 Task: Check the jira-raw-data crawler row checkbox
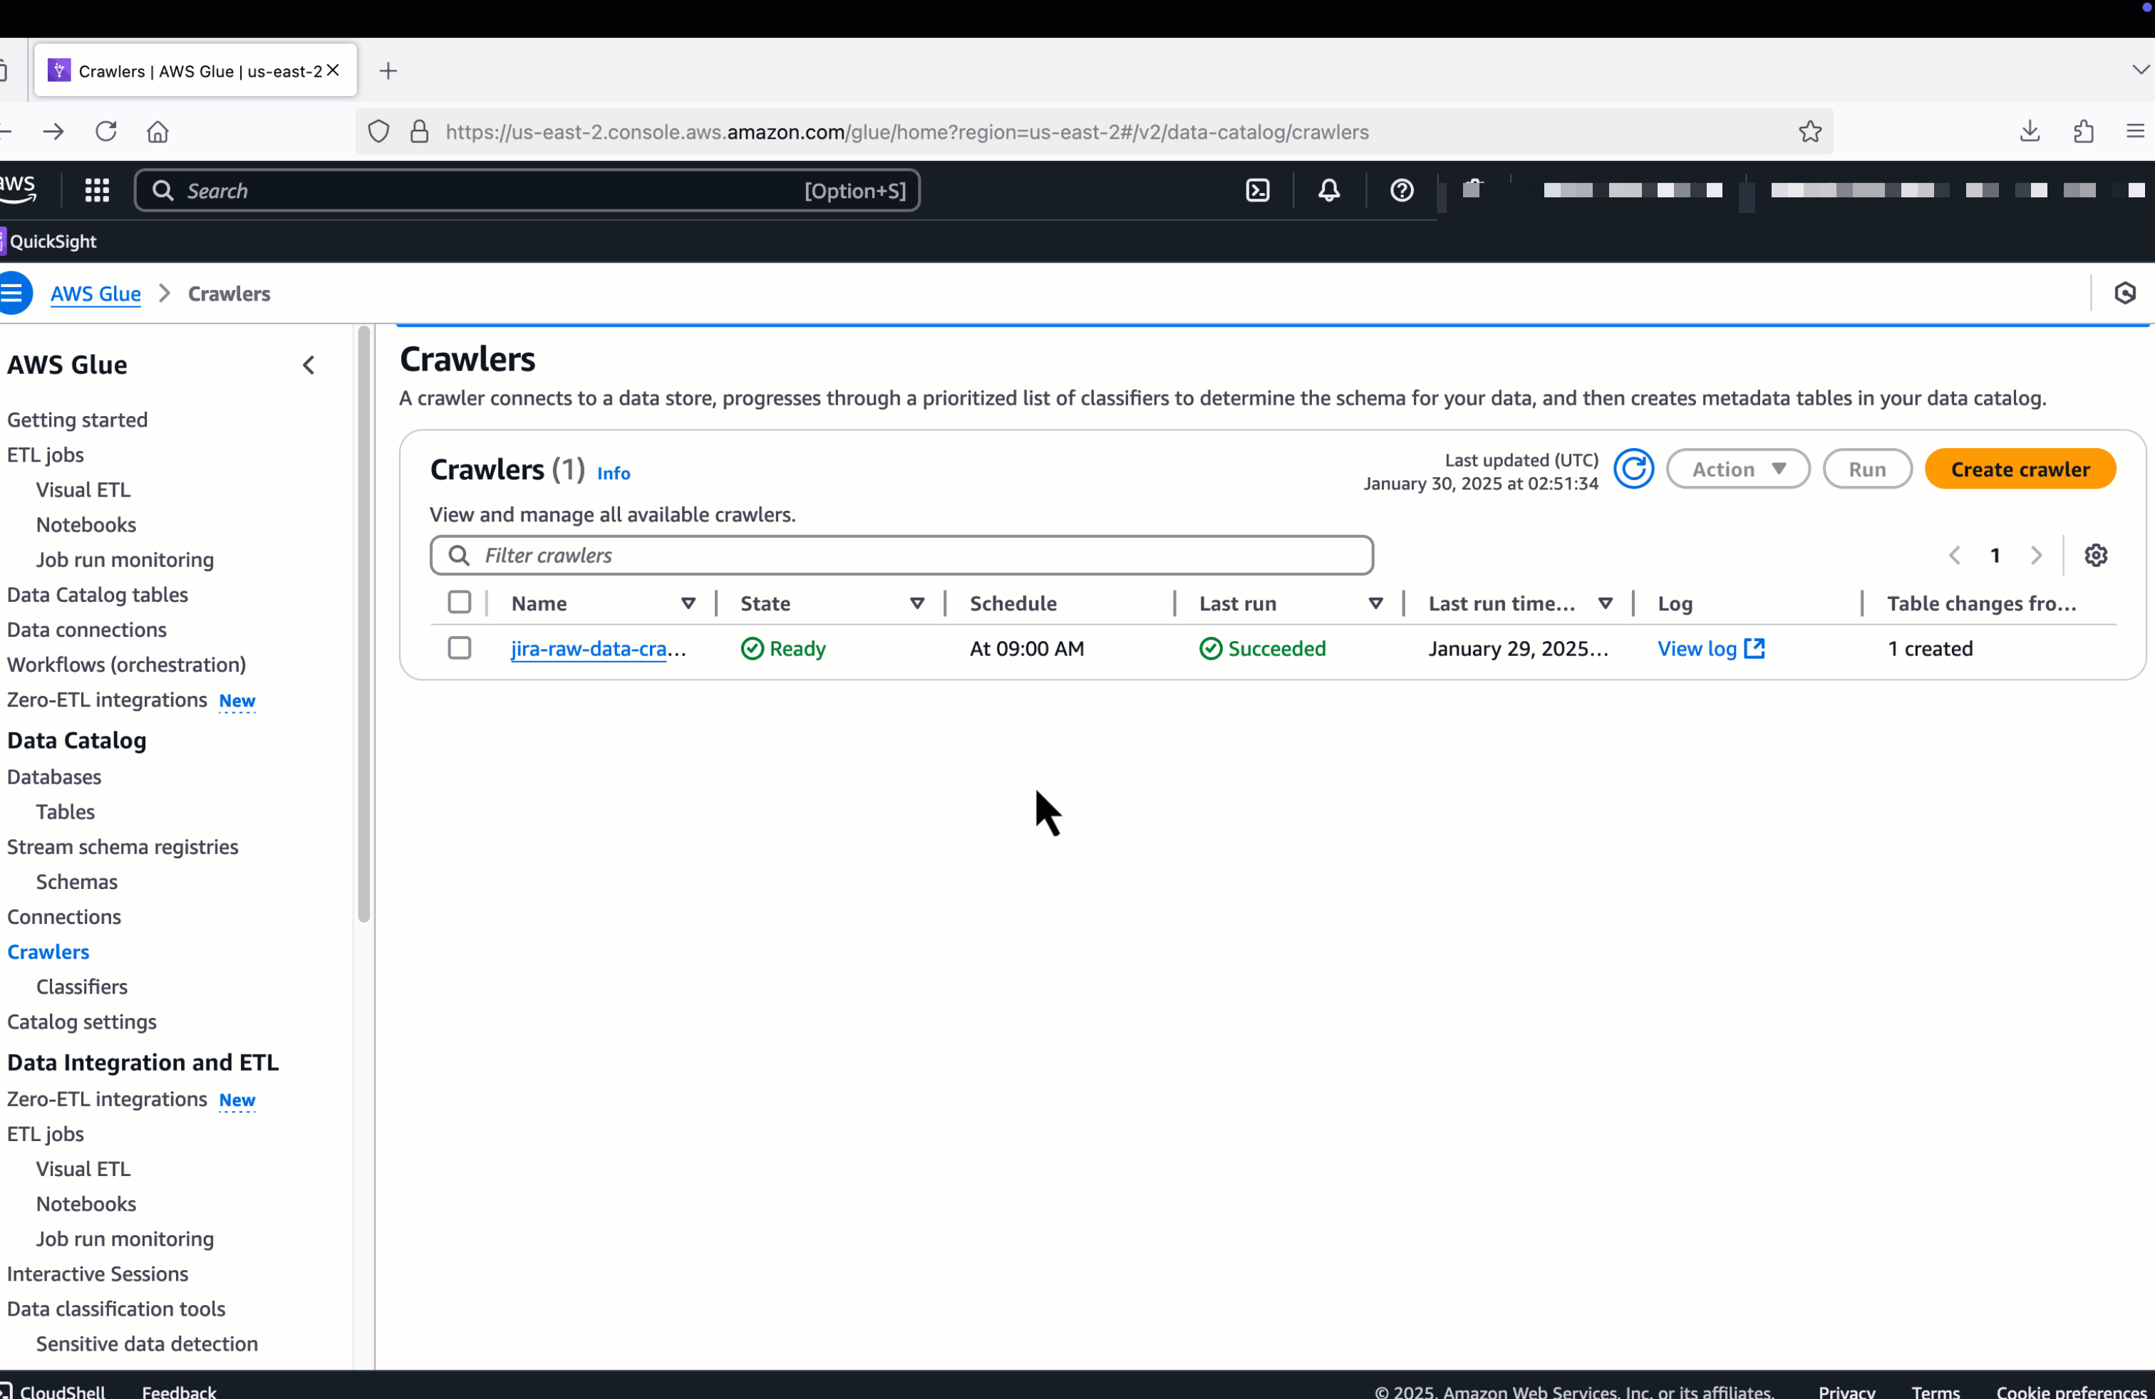pyautogui.click(x=459, y=648)
